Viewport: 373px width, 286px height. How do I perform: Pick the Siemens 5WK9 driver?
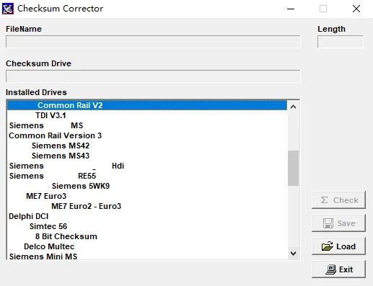click(x=147, y=186)
